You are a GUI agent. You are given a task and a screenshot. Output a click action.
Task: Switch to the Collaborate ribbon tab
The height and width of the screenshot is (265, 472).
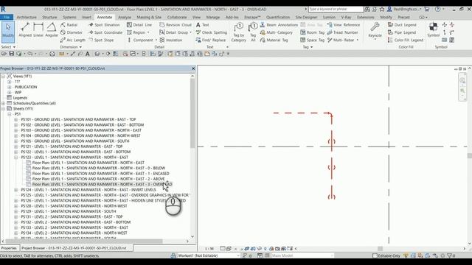click(177, 17)
